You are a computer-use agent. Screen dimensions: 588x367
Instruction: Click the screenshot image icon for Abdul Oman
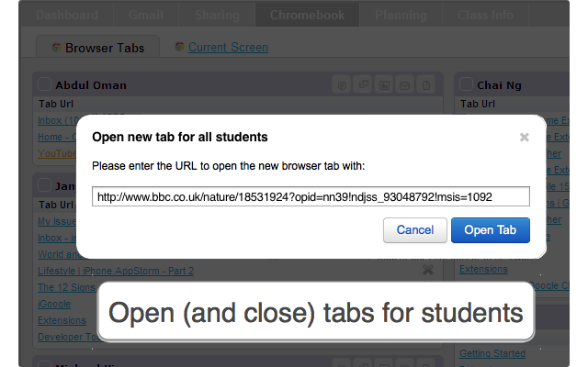384,85
